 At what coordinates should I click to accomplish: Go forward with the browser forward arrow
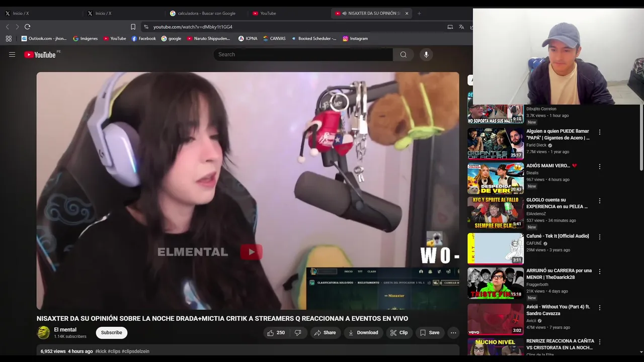coord(17,27)
